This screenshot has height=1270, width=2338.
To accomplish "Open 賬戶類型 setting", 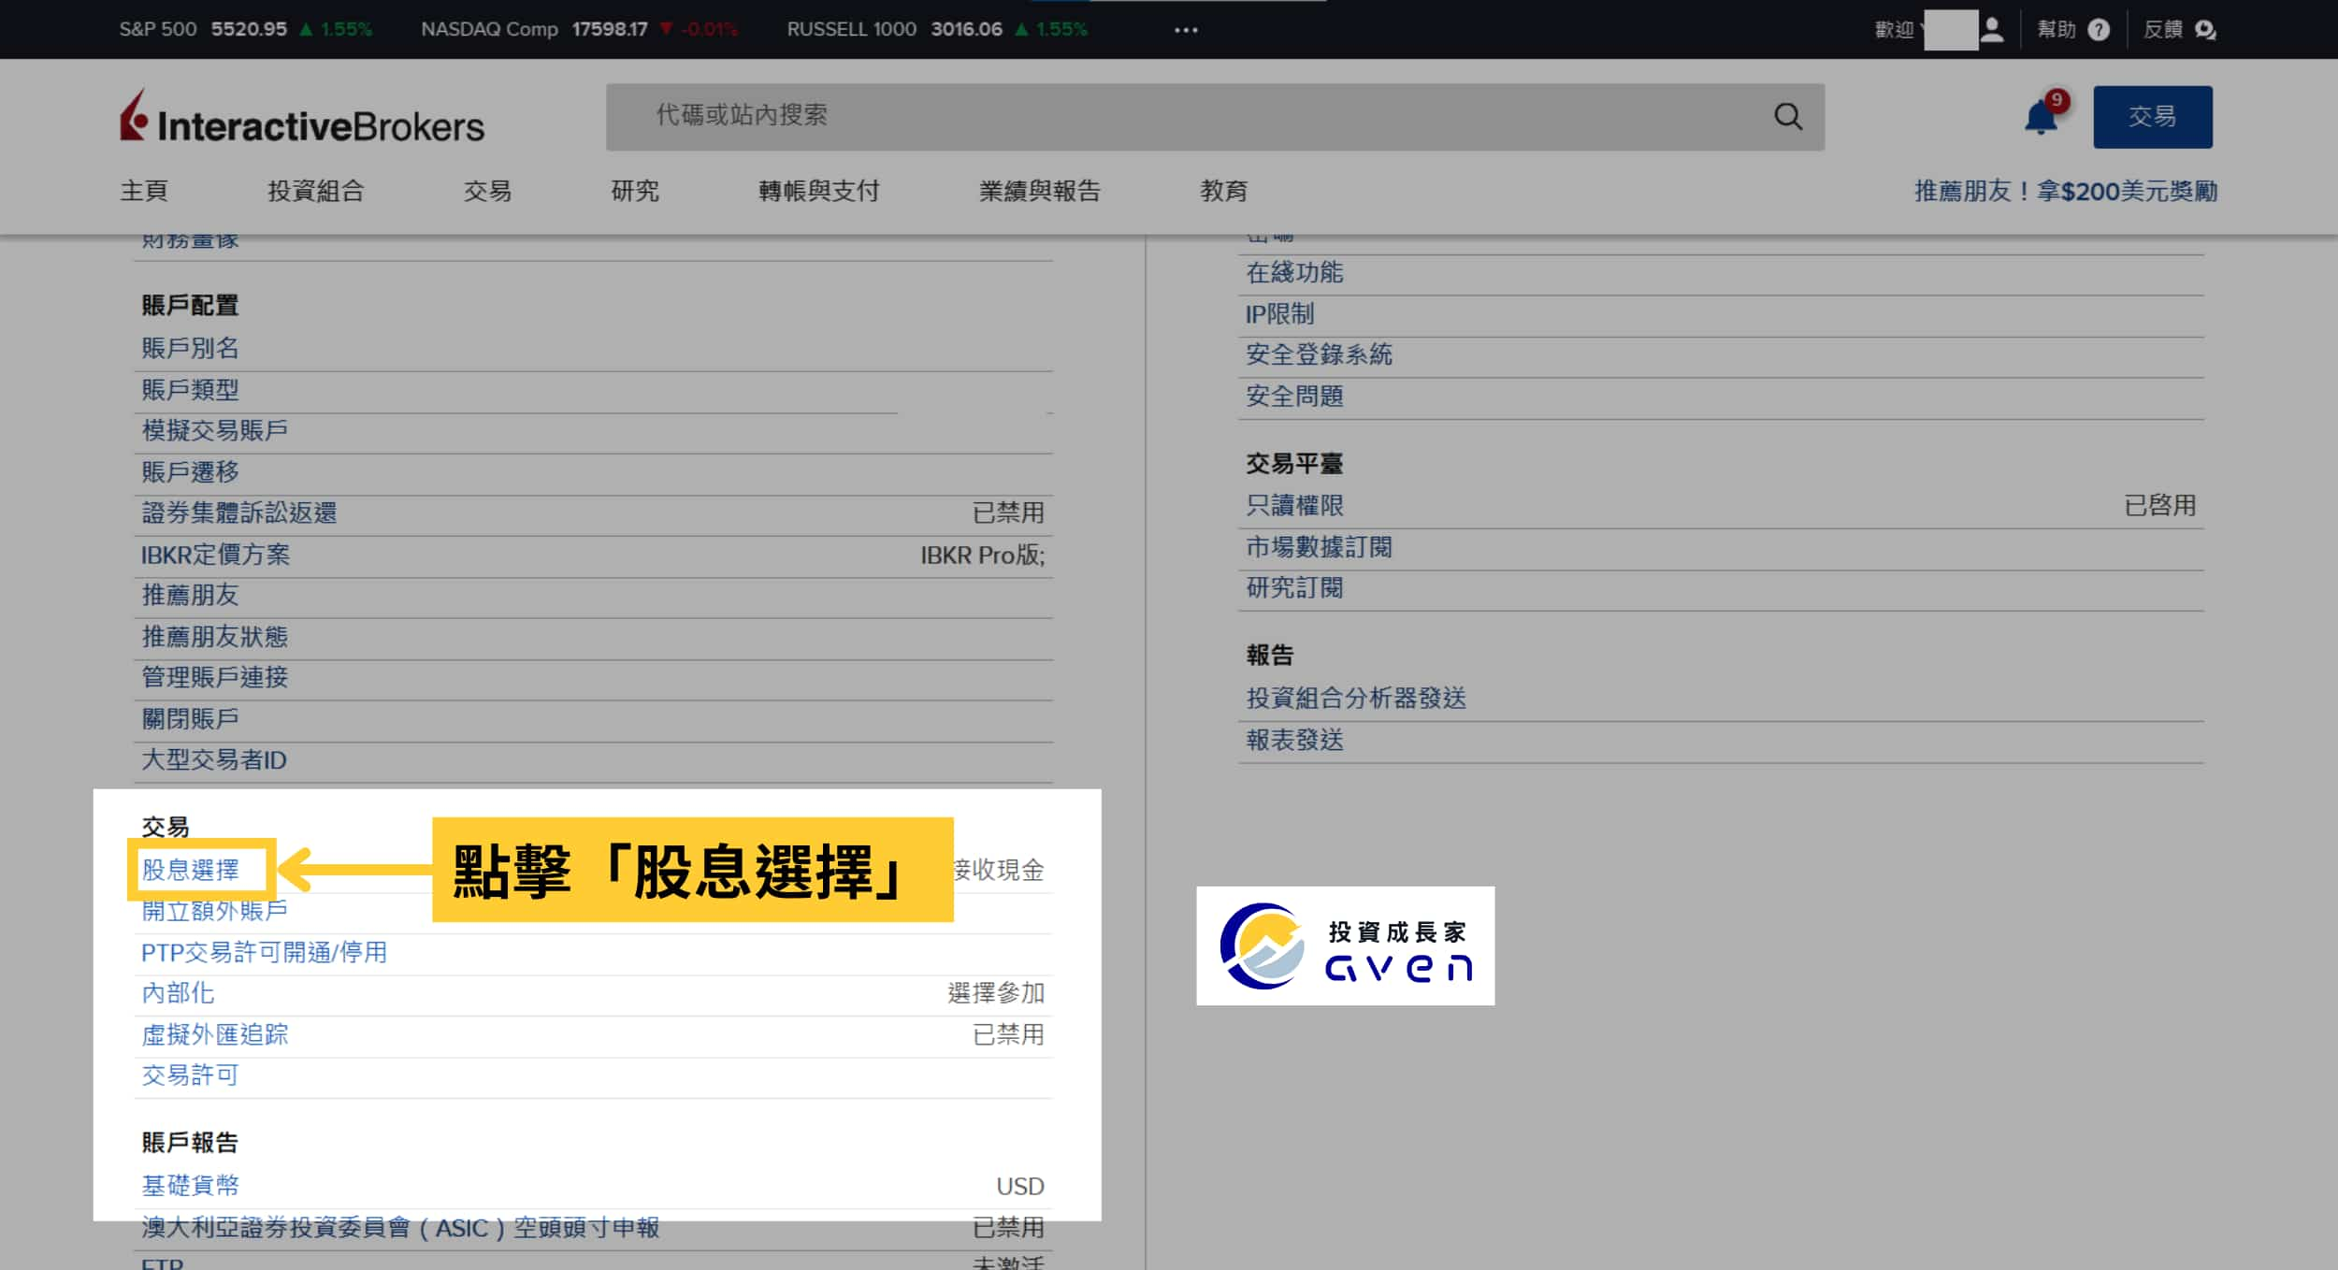I will (190, 389).
